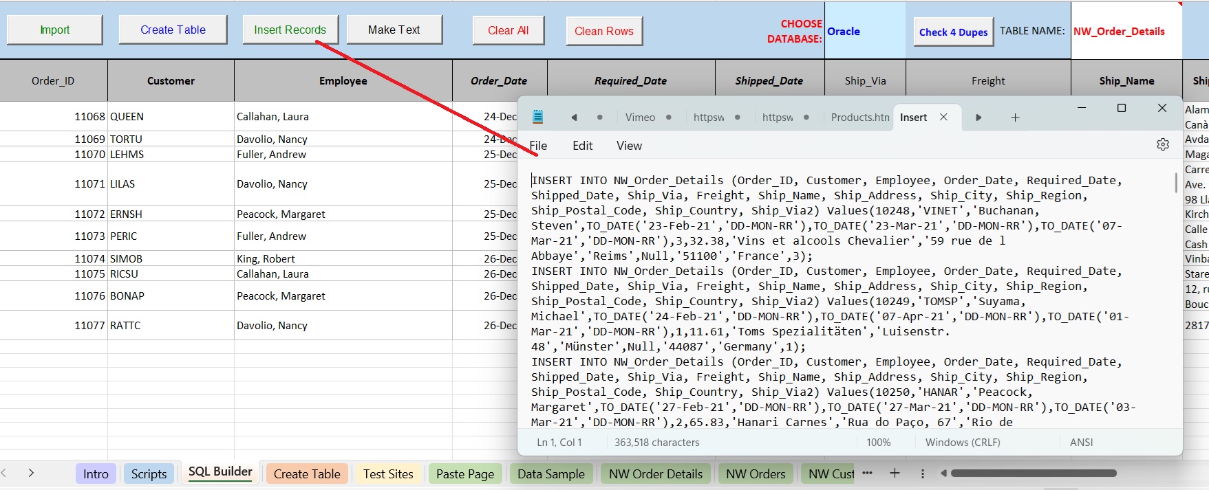Screen dimensions: 1209x490
Task: Open the Data Sample sheet tab
Action: [x=551, y=474]
